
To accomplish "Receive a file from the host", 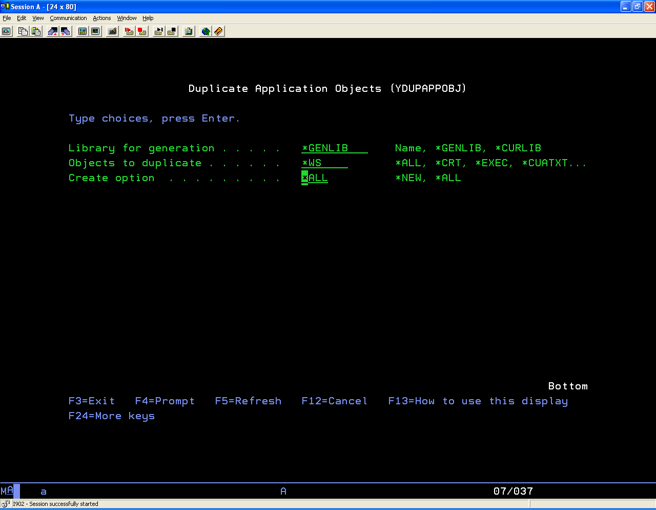I will (x=66, y=31).
